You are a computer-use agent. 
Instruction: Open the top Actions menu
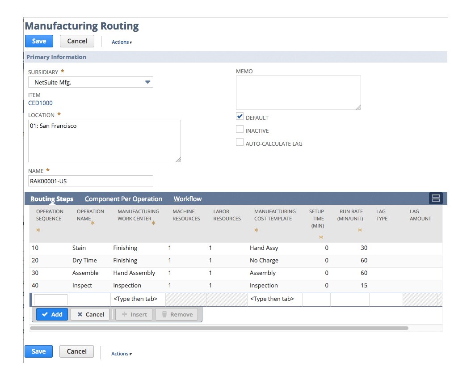[x=122, y=42]
